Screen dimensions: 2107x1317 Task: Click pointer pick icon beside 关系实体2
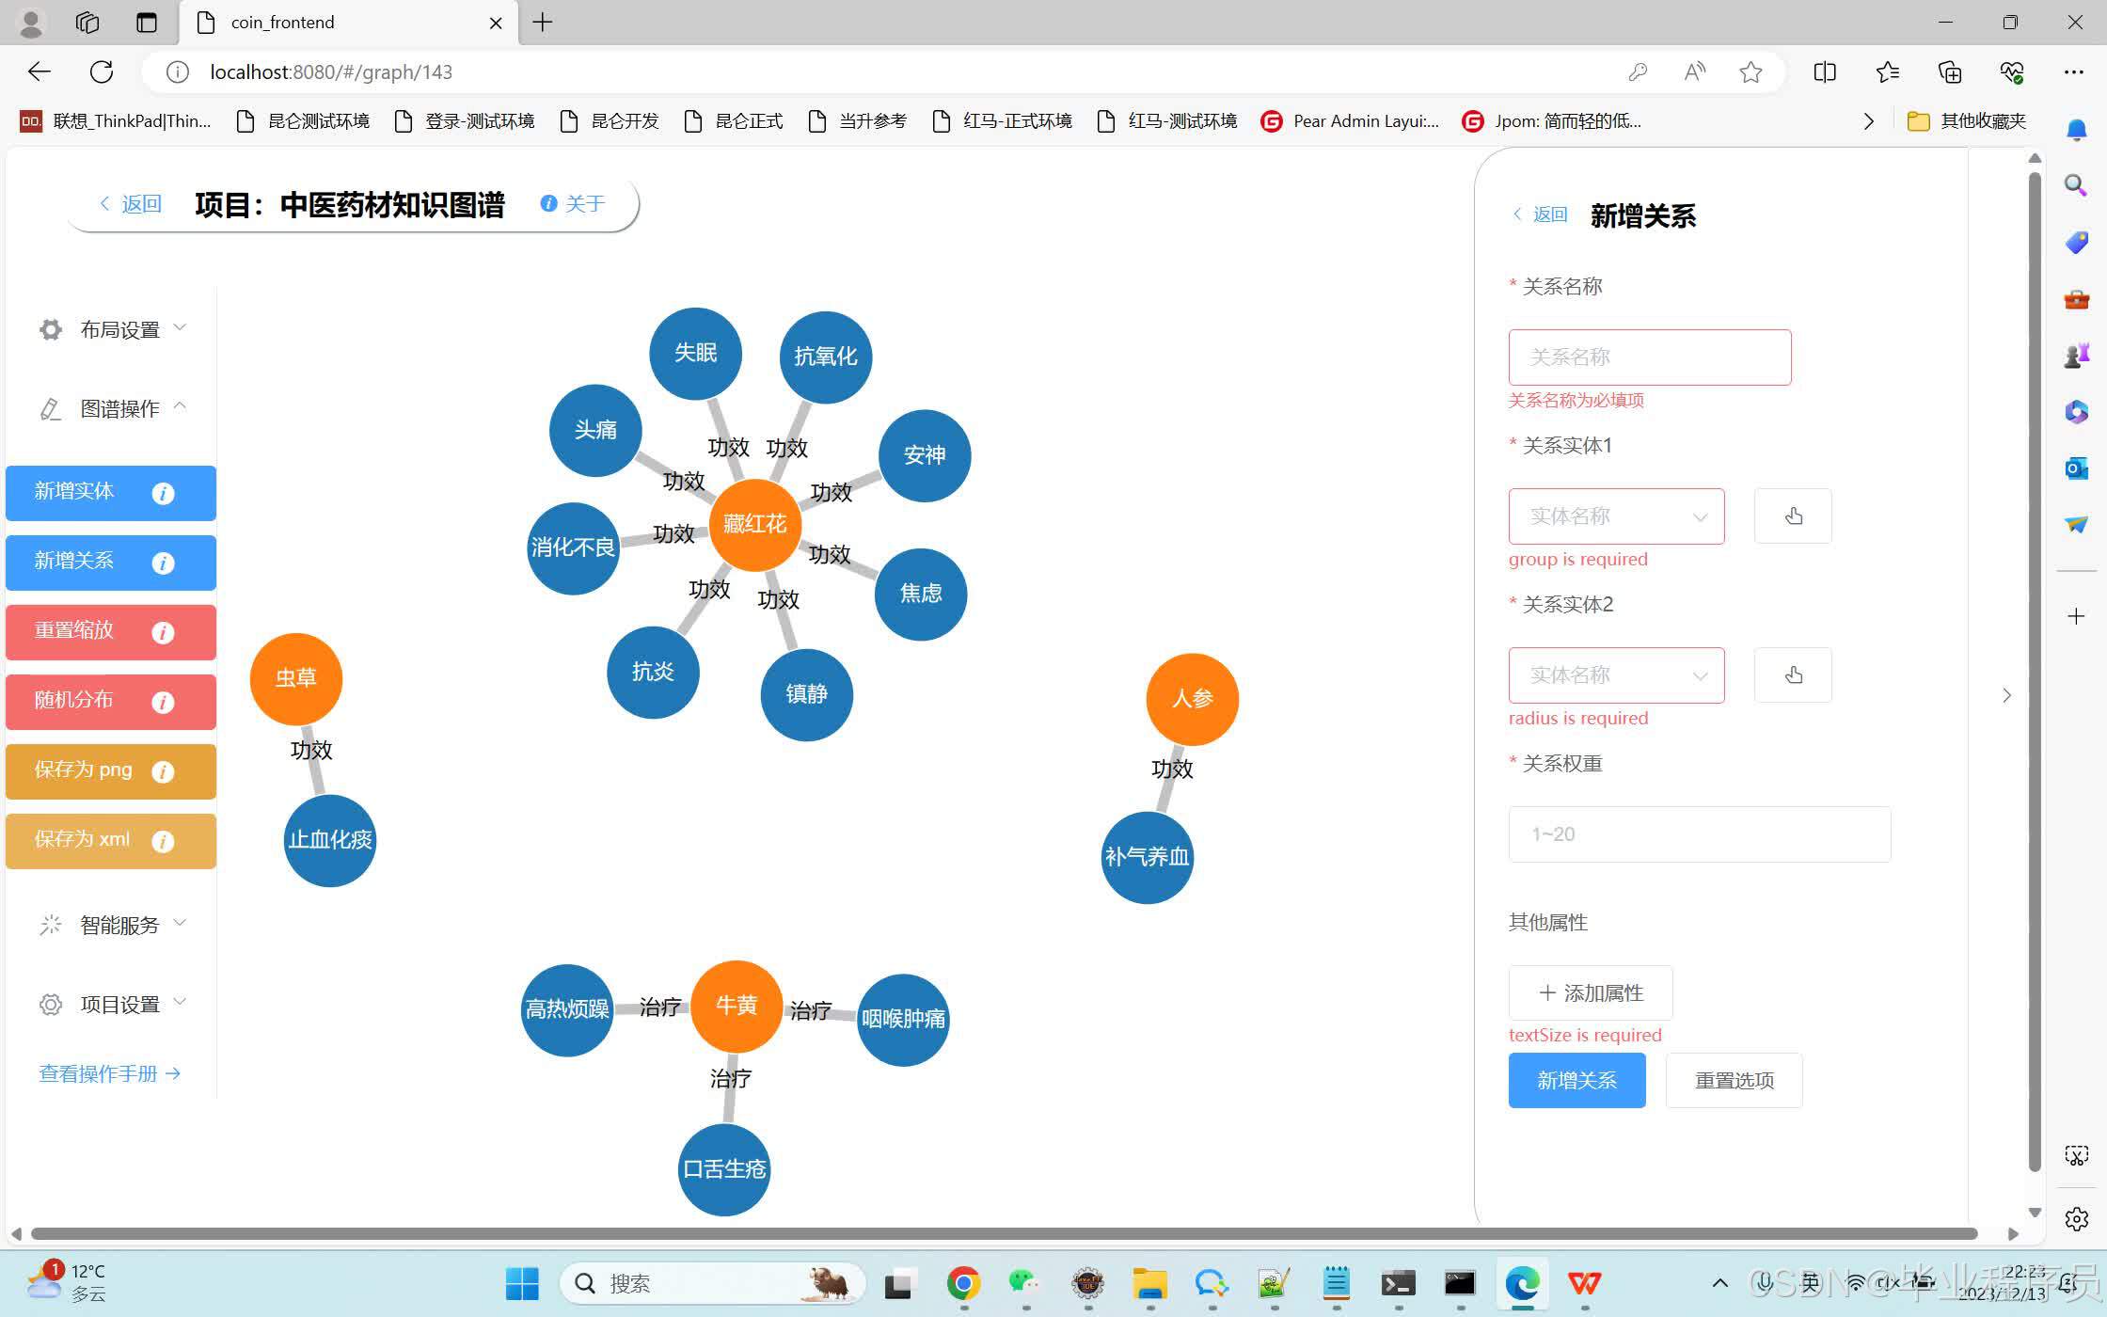1793,674
